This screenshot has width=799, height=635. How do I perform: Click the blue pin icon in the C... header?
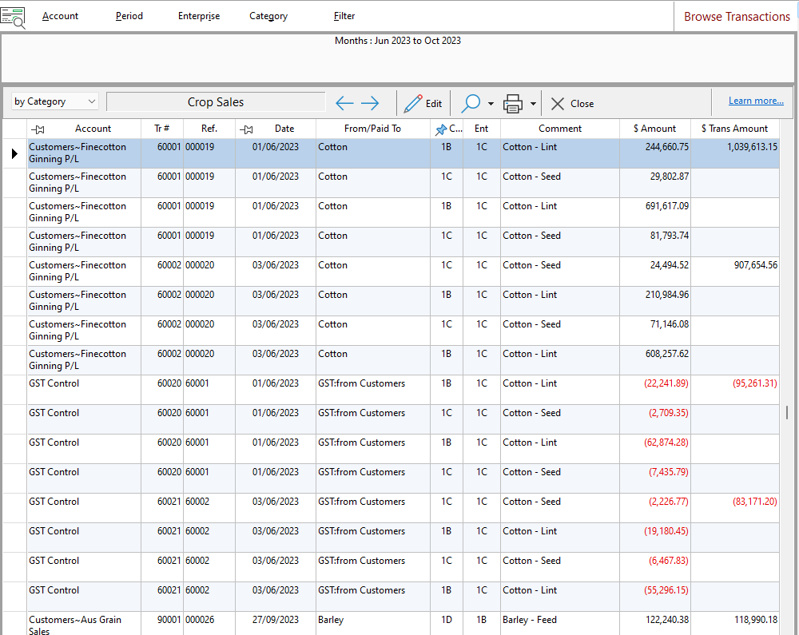(441, 130)
